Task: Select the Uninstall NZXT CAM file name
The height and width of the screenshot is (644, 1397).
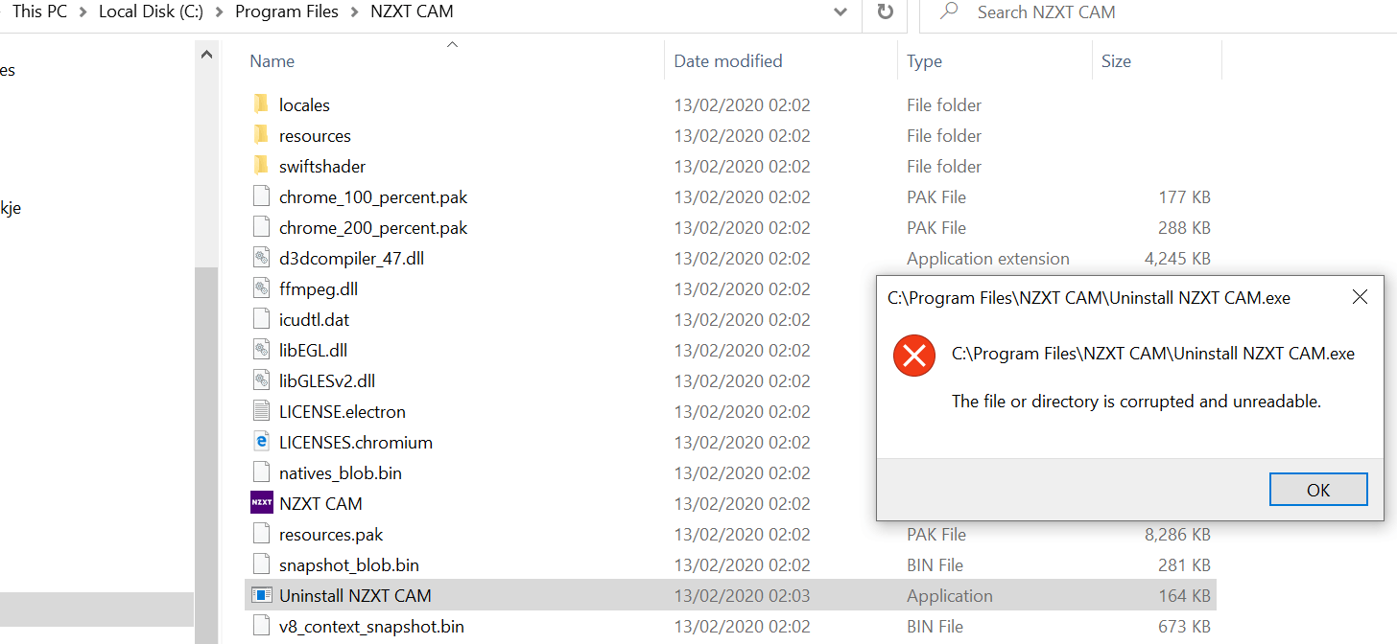Action: (x=355, y=595)
